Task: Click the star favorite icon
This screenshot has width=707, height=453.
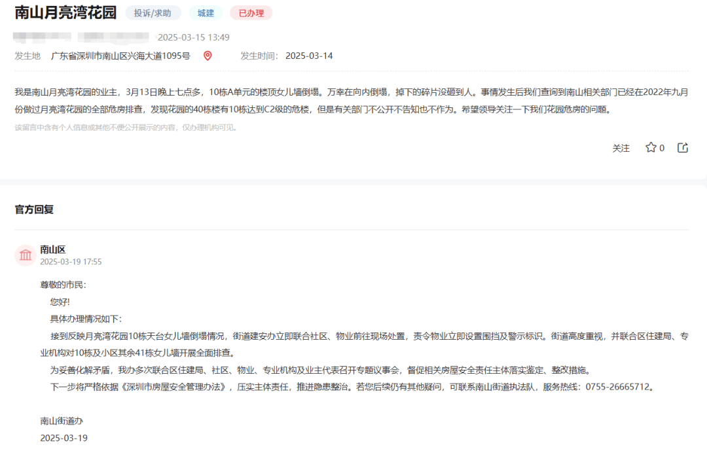Action: pyautogui.click(x=651, y=148)
